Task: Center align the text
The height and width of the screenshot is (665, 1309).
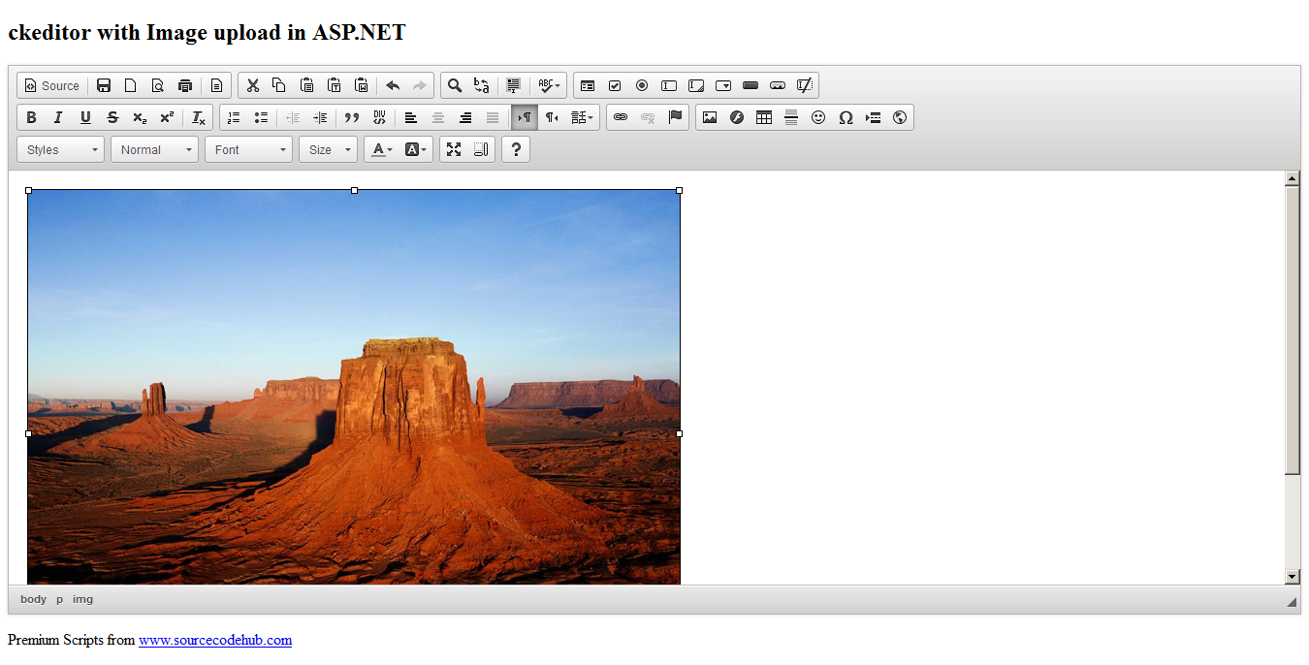Action: click(438, 117)
